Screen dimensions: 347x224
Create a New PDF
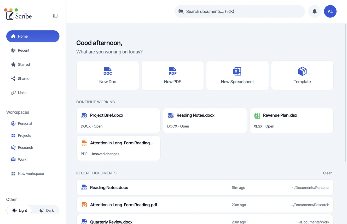click(x=172, y=75)
